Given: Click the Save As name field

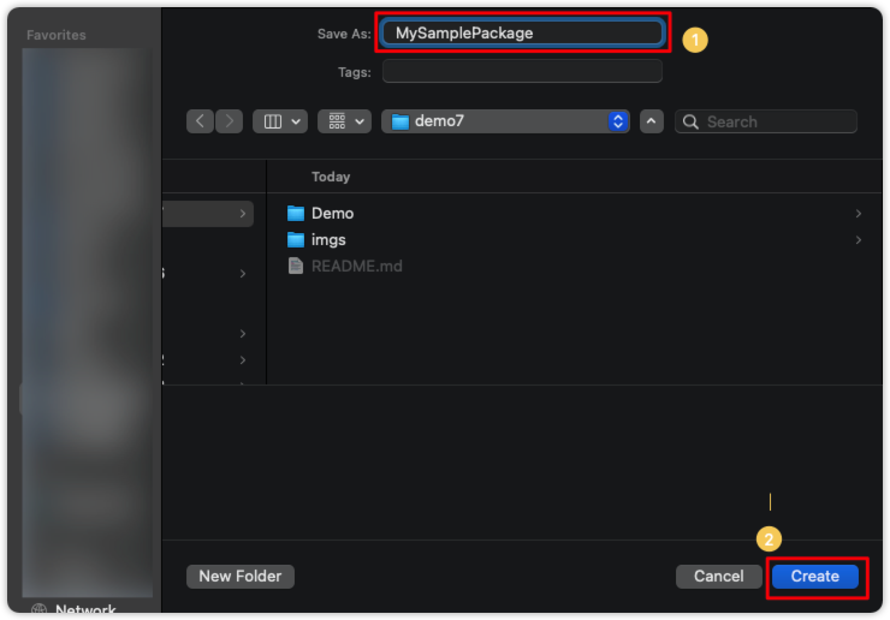Looking at the screenshot, I should (x=522, y=33).
